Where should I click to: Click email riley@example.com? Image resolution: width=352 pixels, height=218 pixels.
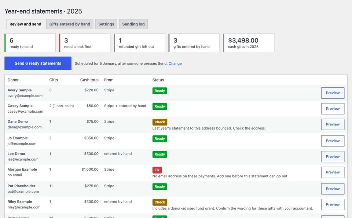tap(24, 207)
